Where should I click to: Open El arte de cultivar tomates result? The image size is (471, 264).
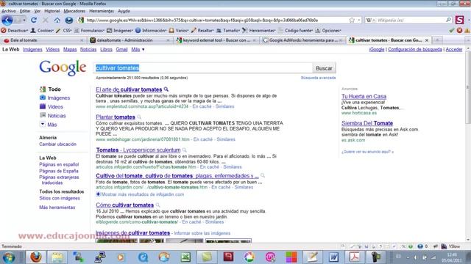129,89
